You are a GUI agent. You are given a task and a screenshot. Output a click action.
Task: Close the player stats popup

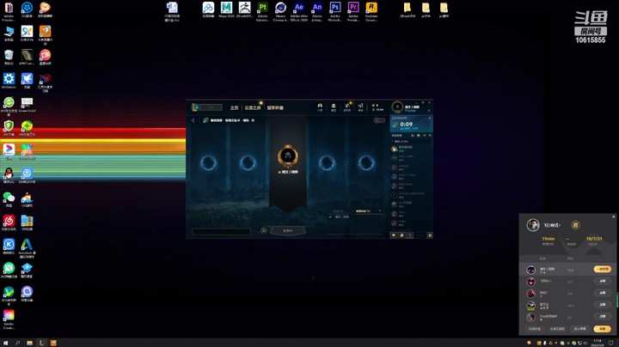(x=614, y=216)
